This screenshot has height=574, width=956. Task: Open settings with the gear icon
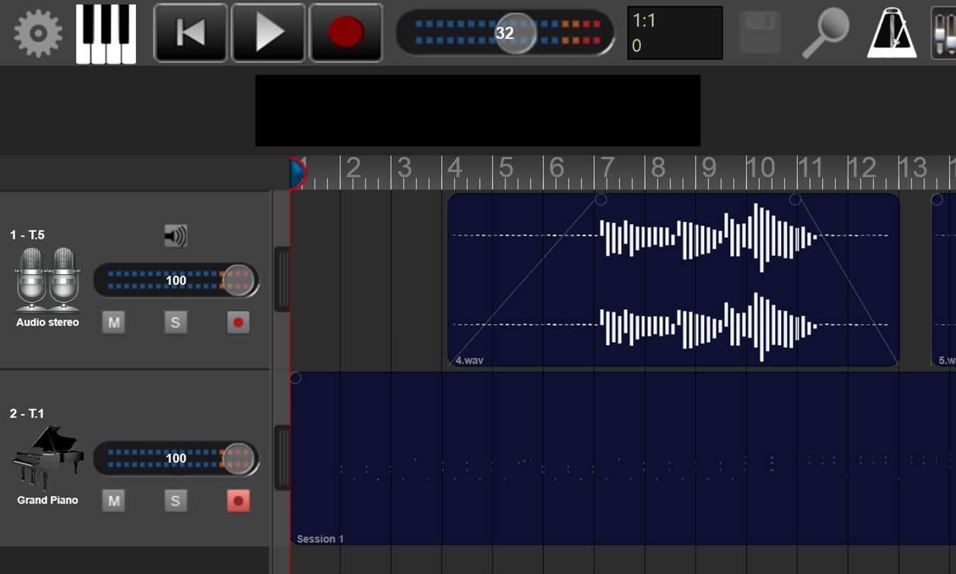point(38,33)
